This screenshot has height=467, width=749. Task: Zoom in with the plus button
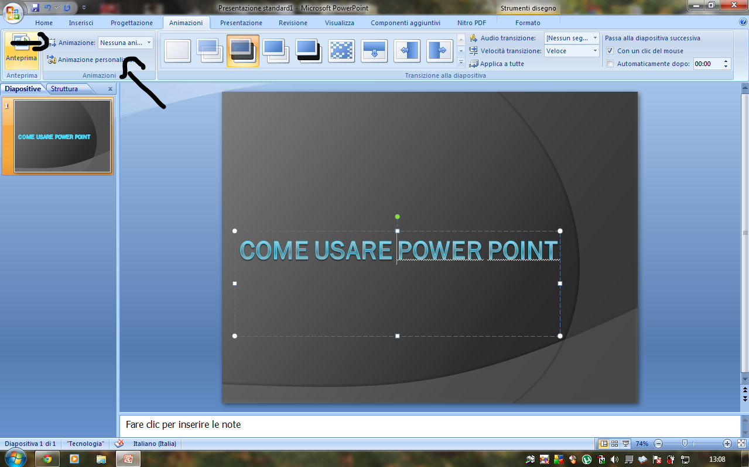(727, 444)
